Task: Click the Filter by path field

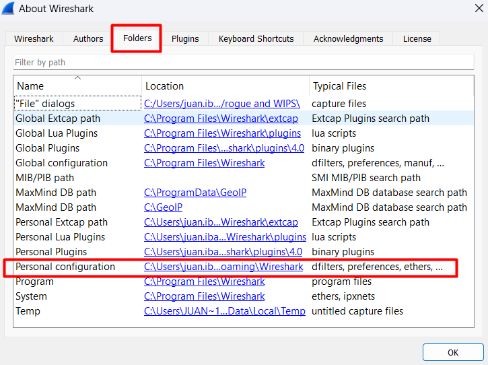Action: click(244, 62)
